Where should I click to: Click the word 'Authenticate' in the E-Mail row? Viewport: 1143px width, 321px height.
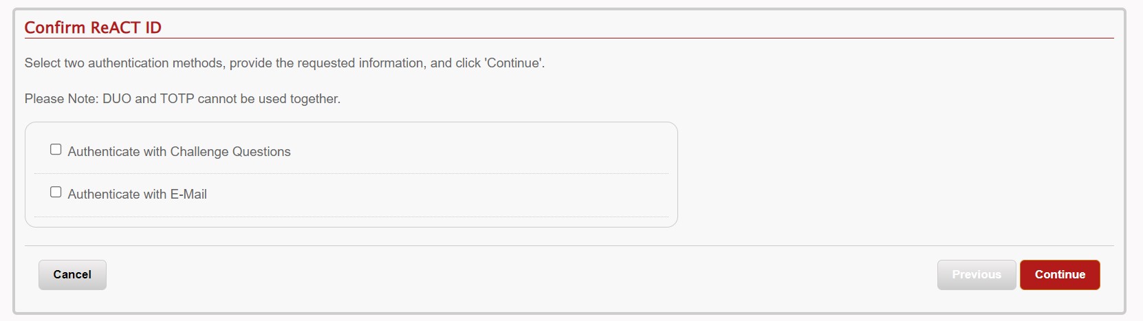pyautogui.click(x=103, y=195)
